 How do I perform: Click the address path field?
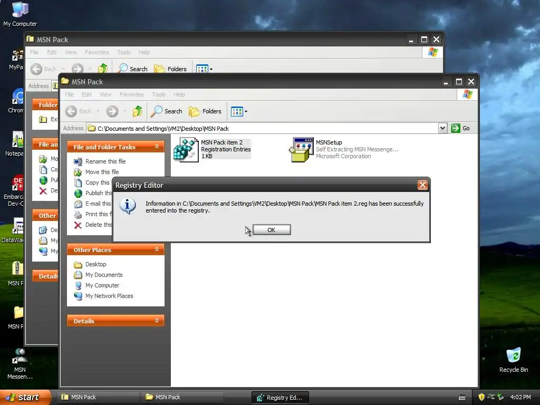click(263, 129)
